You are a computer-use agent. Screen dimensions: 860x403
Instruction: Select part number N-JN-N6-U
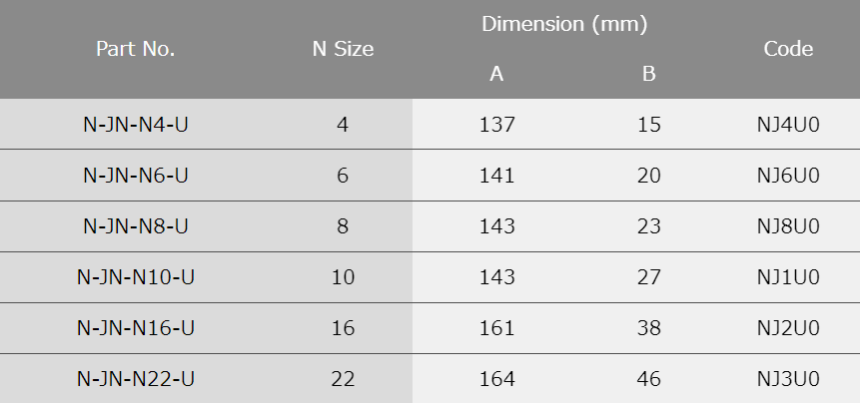click(136, 176)
